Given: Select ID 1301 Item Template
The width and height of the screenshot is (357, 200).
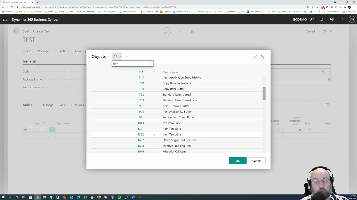Looking at the screenshot, I should pos(177,129).
